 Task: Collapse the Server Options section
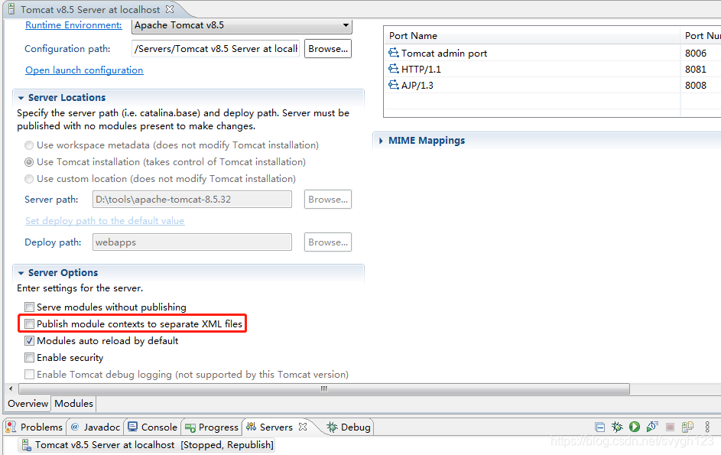(21, 273)
